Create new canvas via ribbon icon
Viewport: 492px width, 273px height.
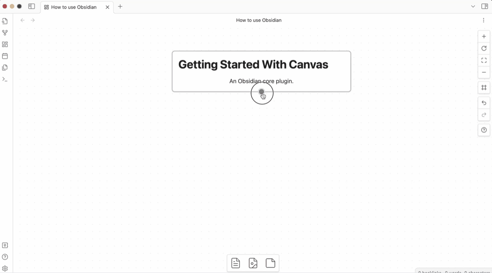click(x=5, y=44)
